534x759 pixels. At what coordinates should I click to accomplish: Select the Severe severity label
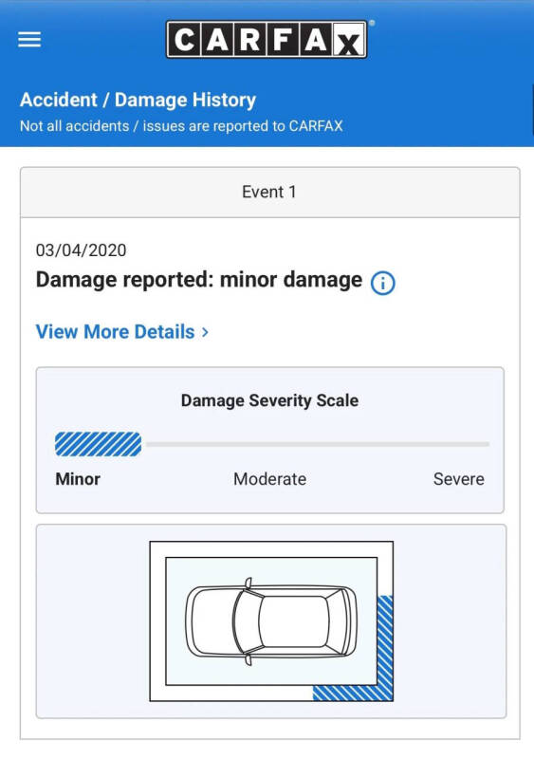[x=458, y=479]
